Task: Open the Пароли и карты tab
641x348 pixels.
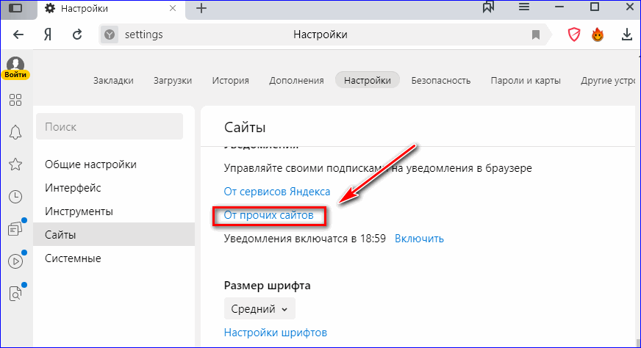Action: (526, 81)
